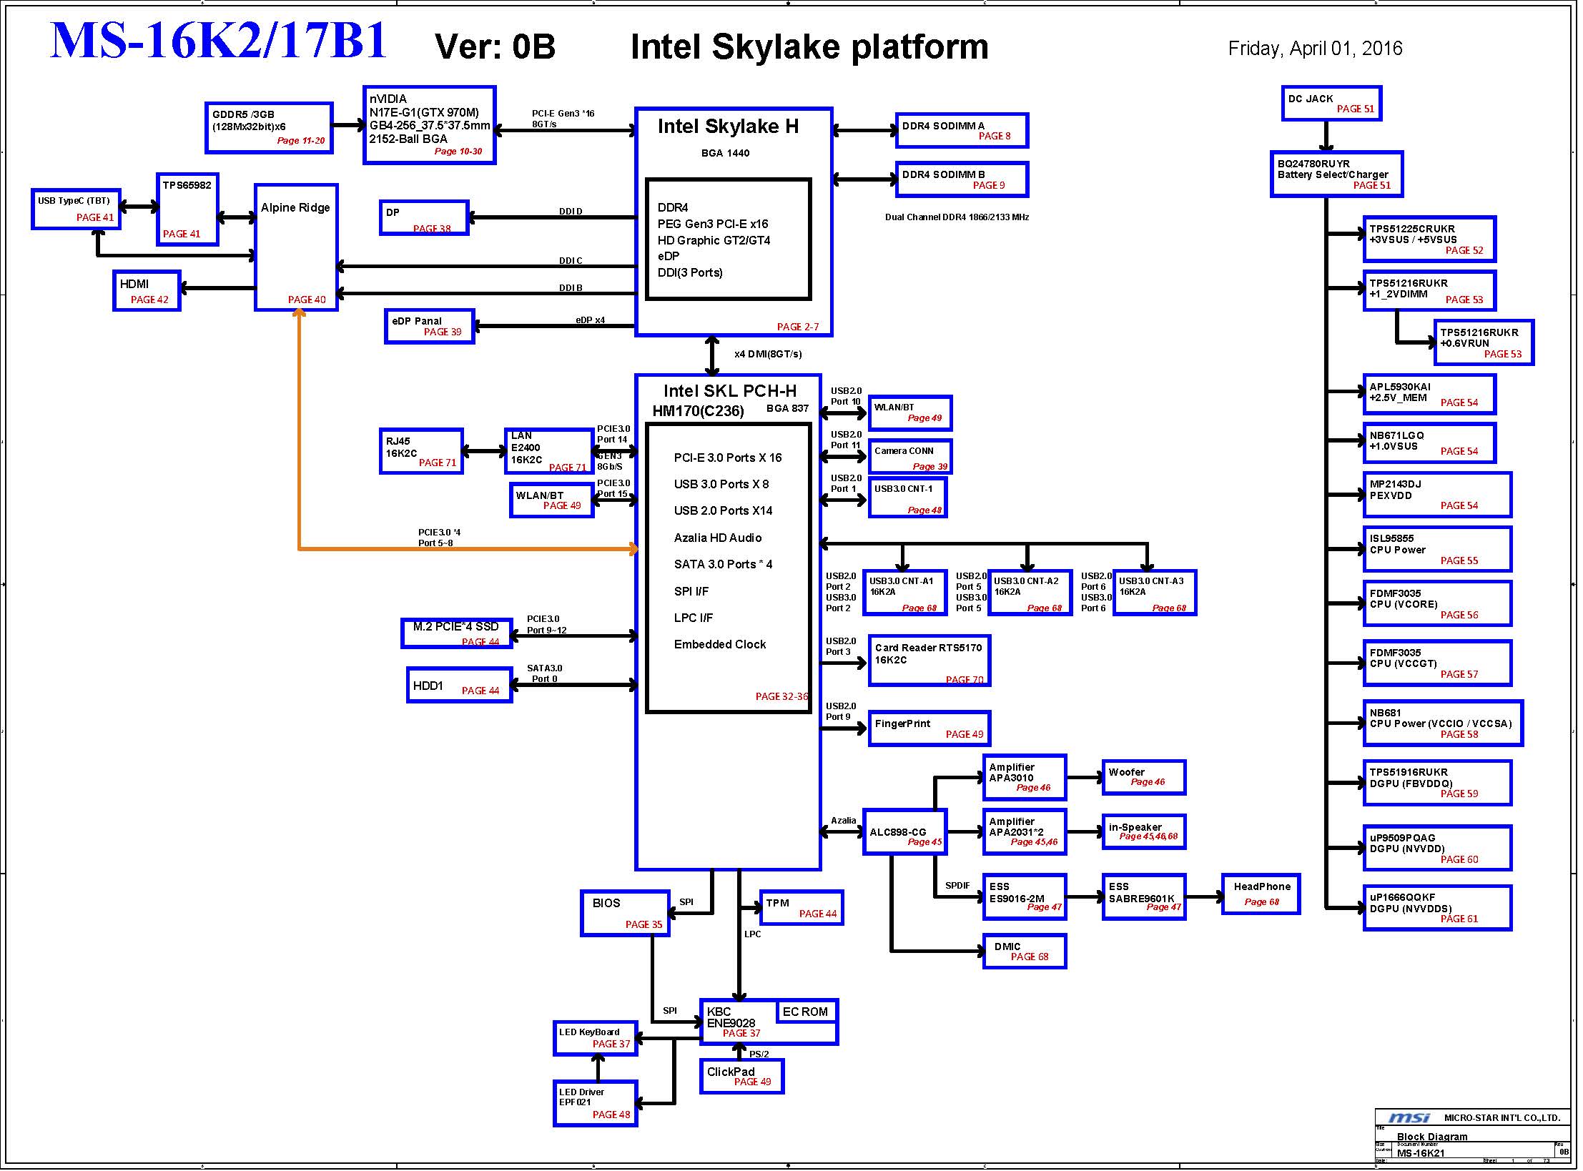Select the "Intel SKL PCH-H" label
Screen dimensions: 1583x1171
point(729,391)
